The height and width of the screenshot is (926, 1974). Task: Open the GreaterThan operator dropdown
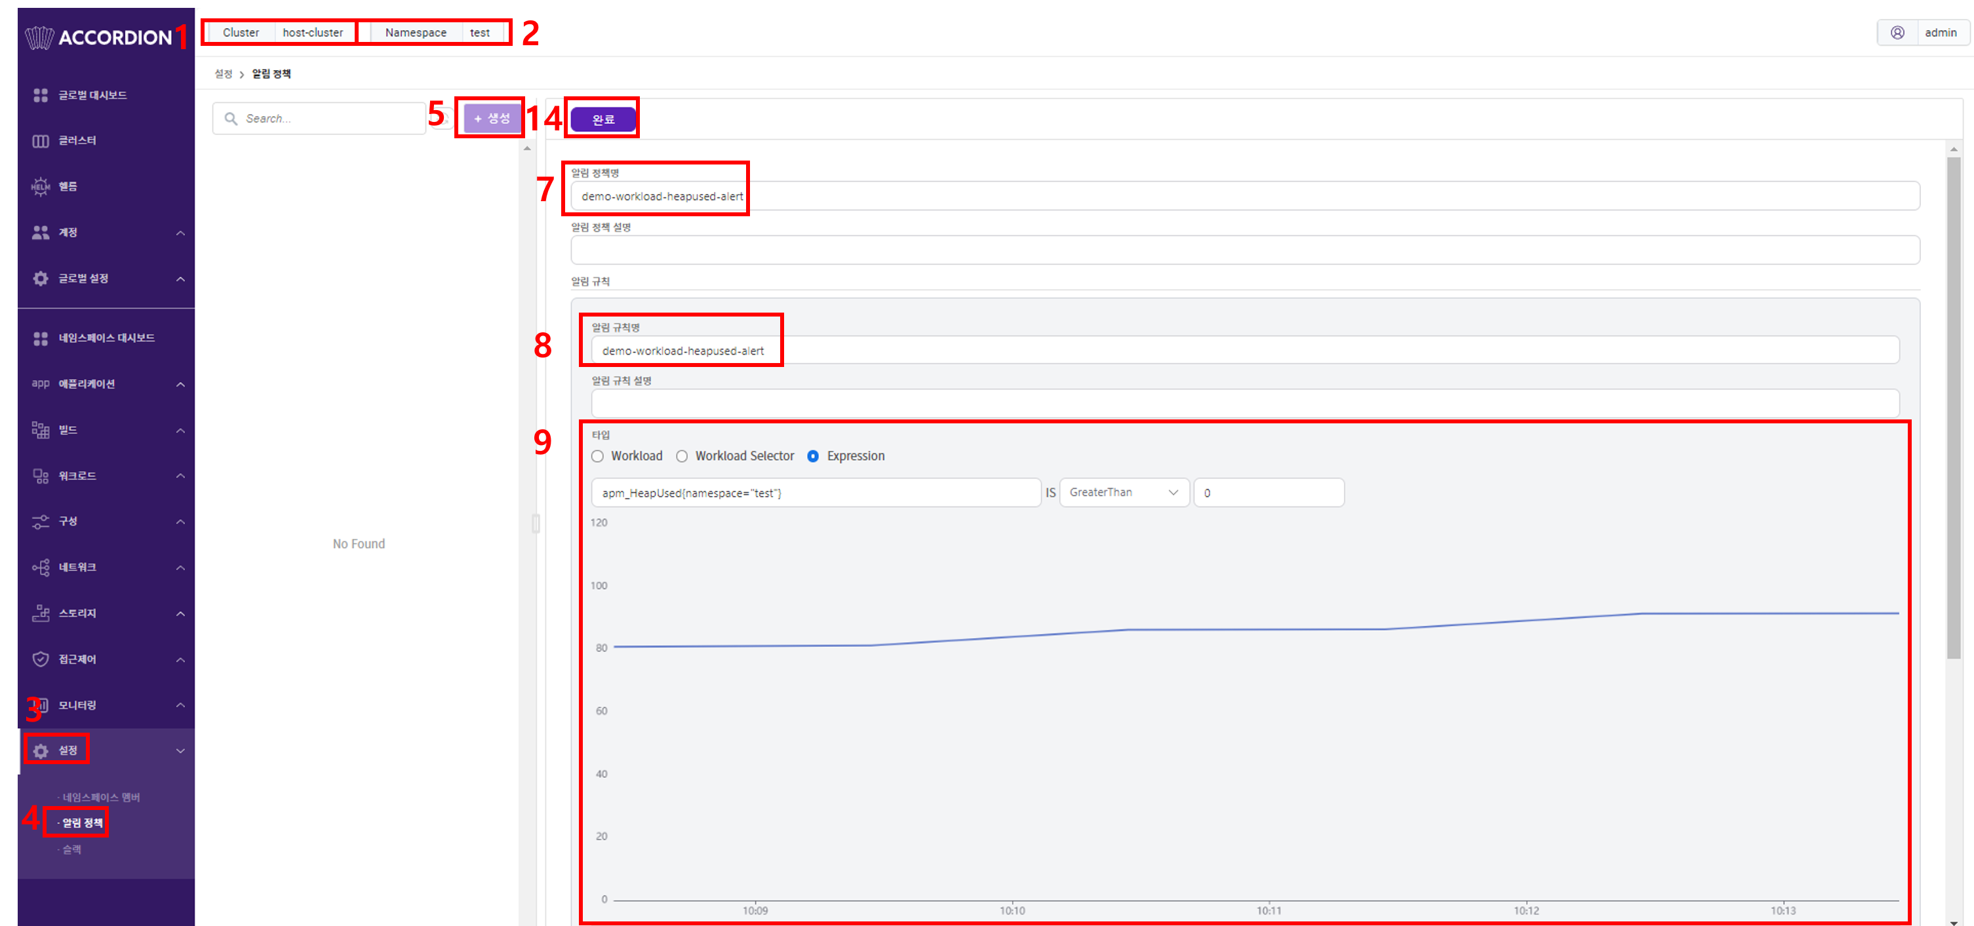(1124, 492)
